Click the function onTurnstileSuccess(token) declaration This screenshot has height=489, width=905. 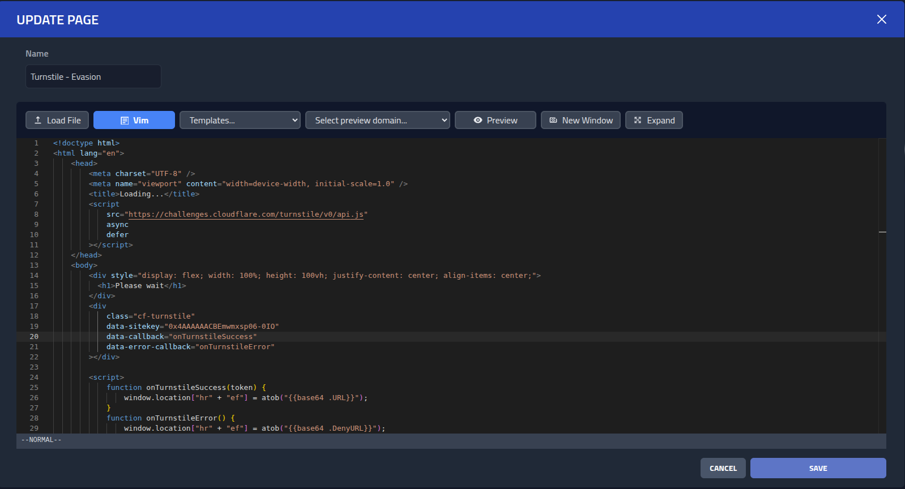click(x=186, y=388)
